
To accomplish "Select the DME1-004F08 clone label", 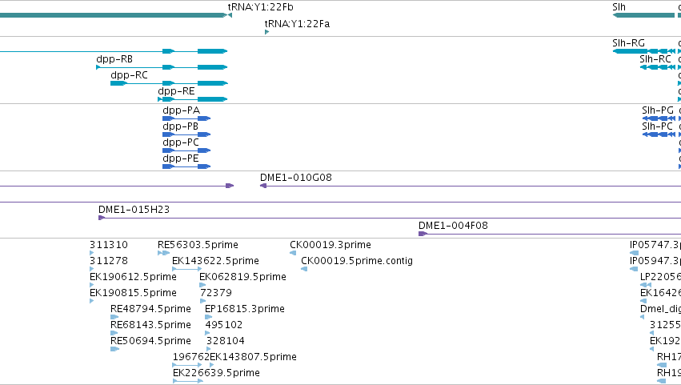I will (453, 226).
